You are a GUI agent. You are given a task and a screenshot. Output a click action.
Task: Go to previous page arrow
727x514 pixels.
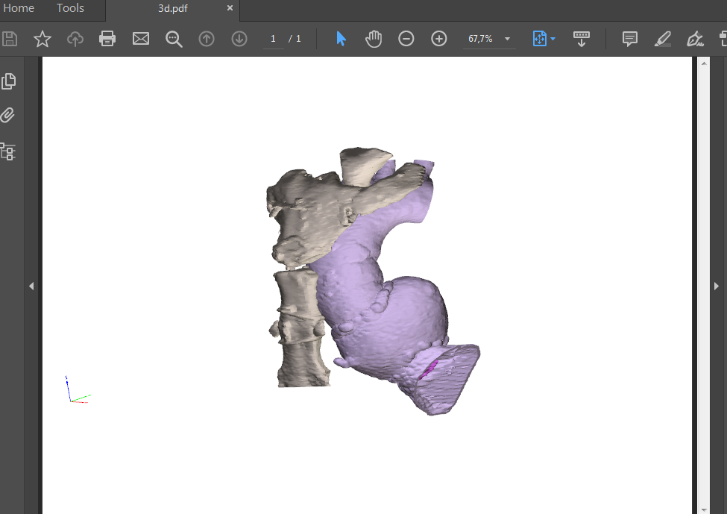click(207, 39)
